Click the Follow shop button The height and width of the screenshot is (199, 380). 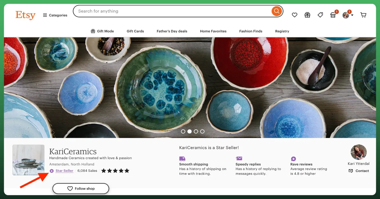click(x=81, y=189)
